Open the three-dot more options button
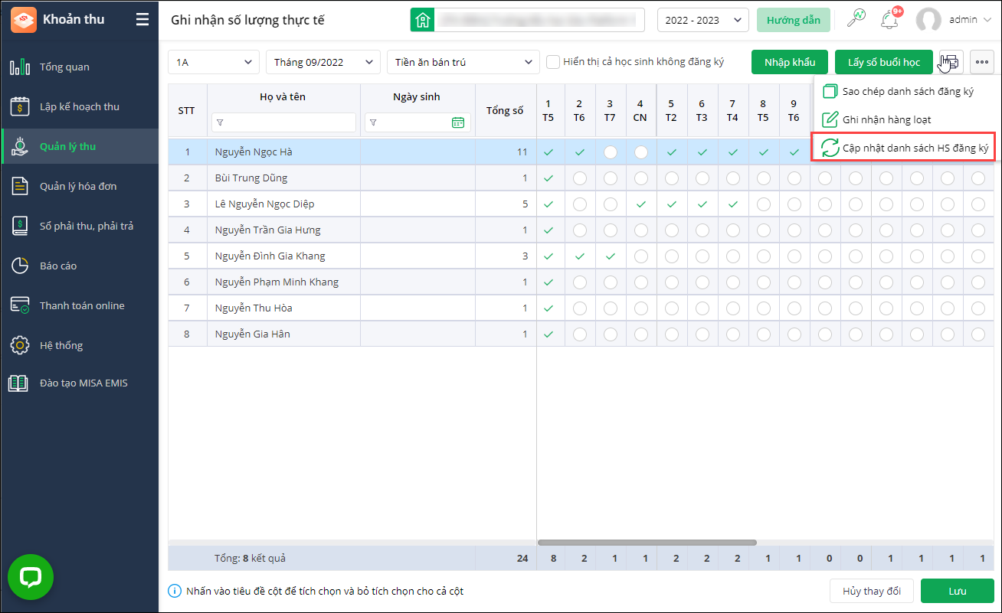This screenshot has height=613, width=1002. [x=982, y=62]
